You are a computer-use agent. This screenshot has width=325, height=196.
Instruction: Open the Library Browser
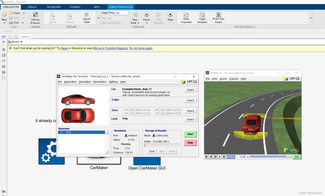(x=35, y=18)
